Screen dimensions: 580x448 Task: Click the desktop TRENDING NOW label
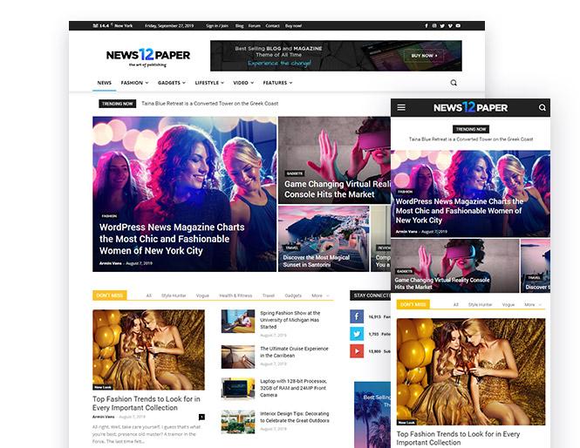(117, 104)
